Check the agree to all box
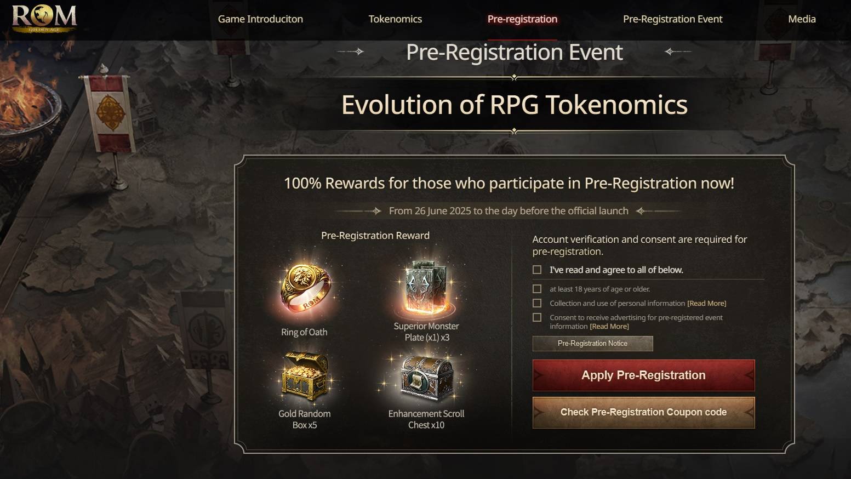This screenshot has height=479, width=851. (537, 270)
